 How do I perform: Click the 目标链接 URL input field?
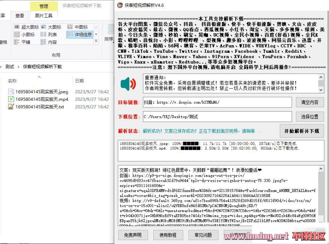(217, 102)
